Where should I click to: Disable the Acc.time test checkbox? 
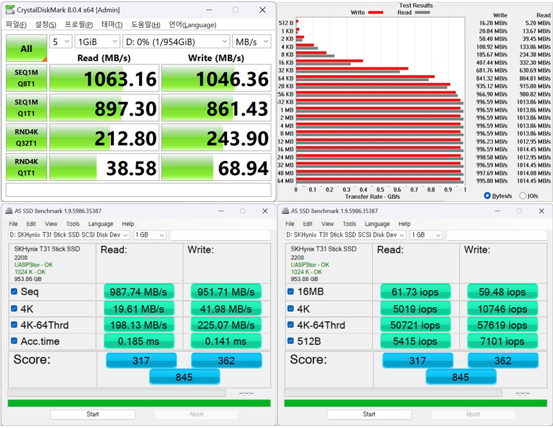tap(14, 340)
